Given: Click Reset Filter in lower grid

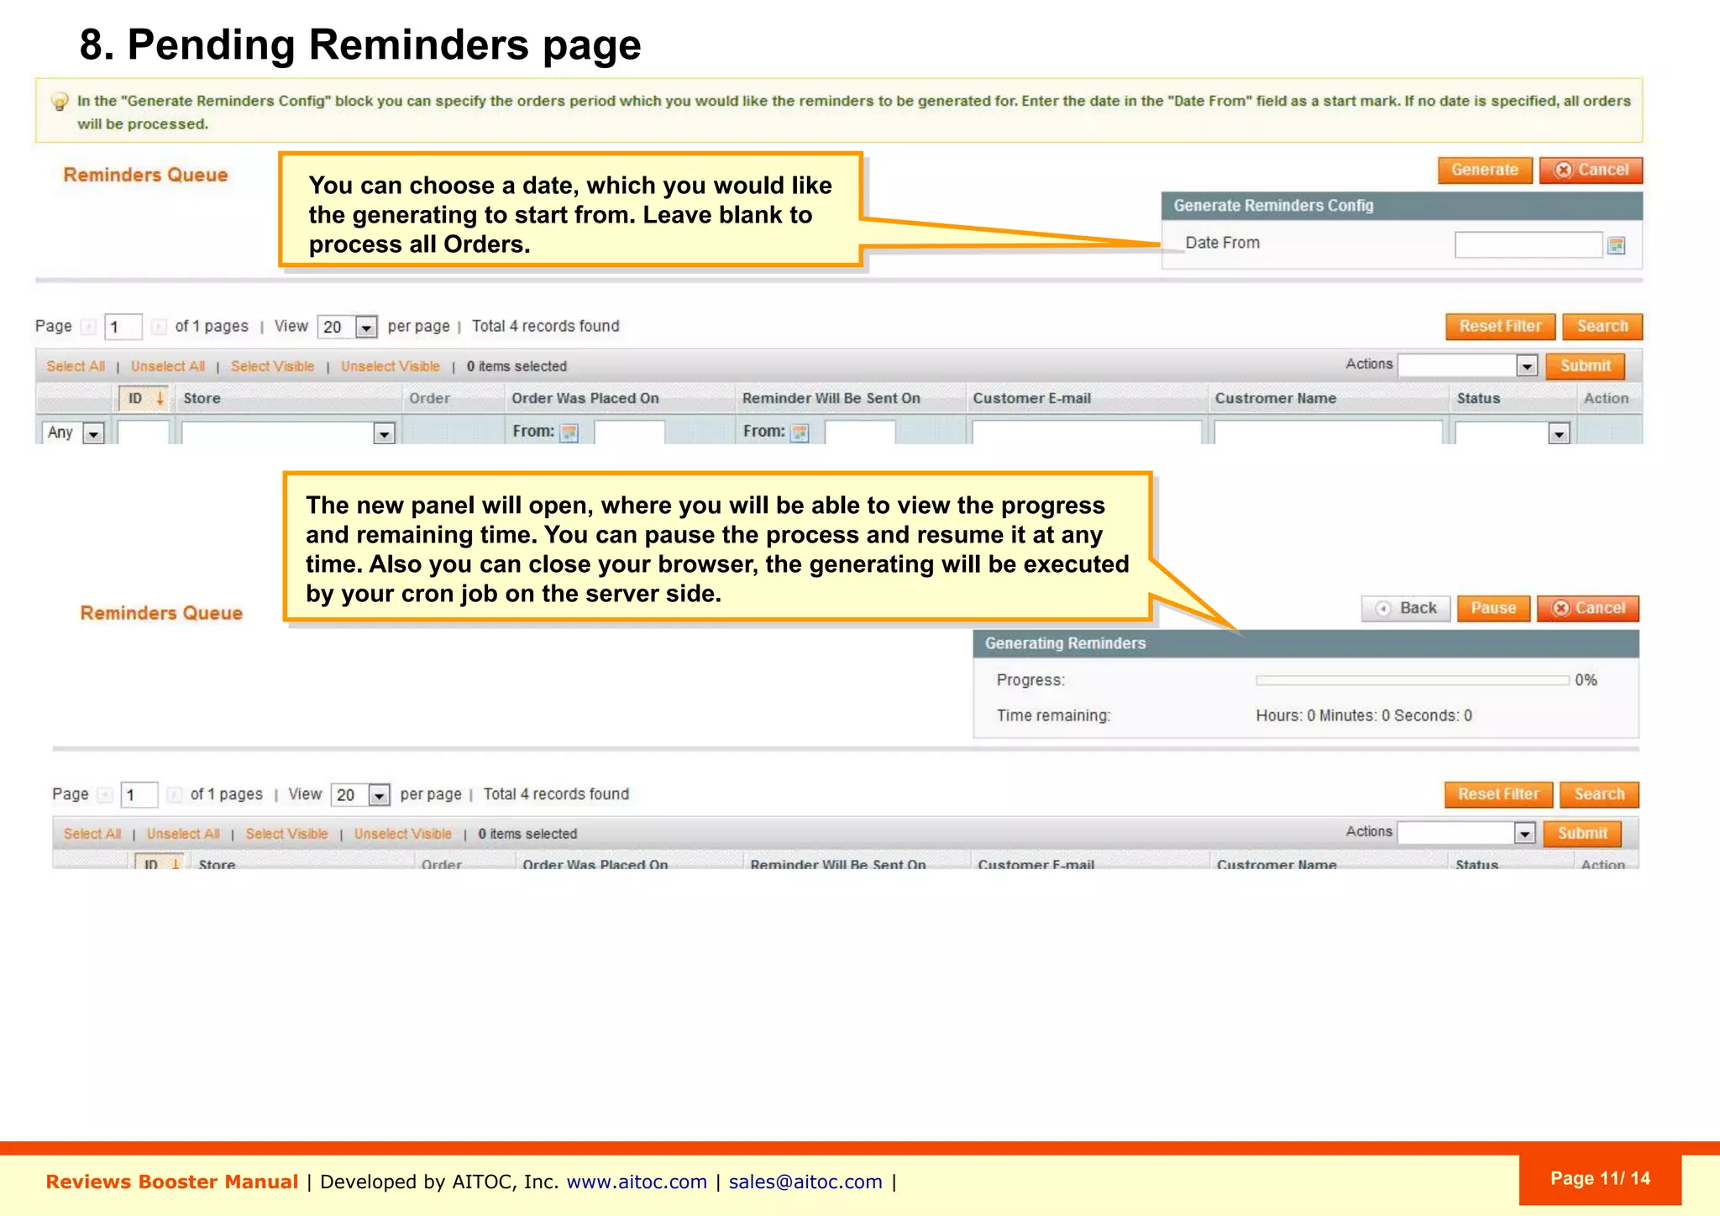Looking at the screenshot, I should click(1498, 794).
